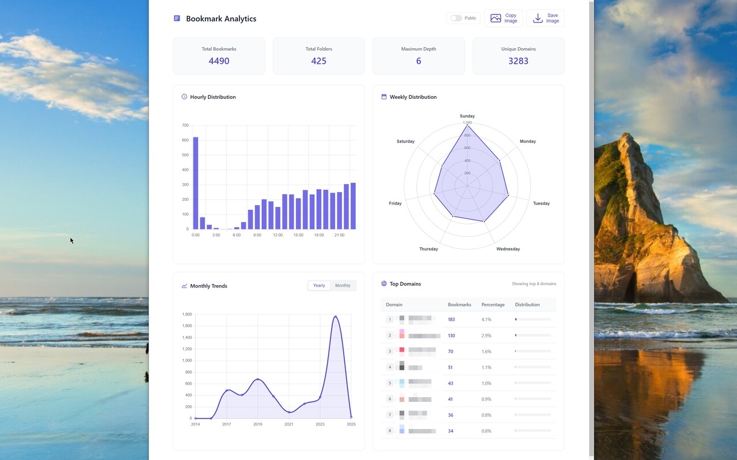
Task: Click the bookmark count 51 in row 4
Action: click(450, 367)
